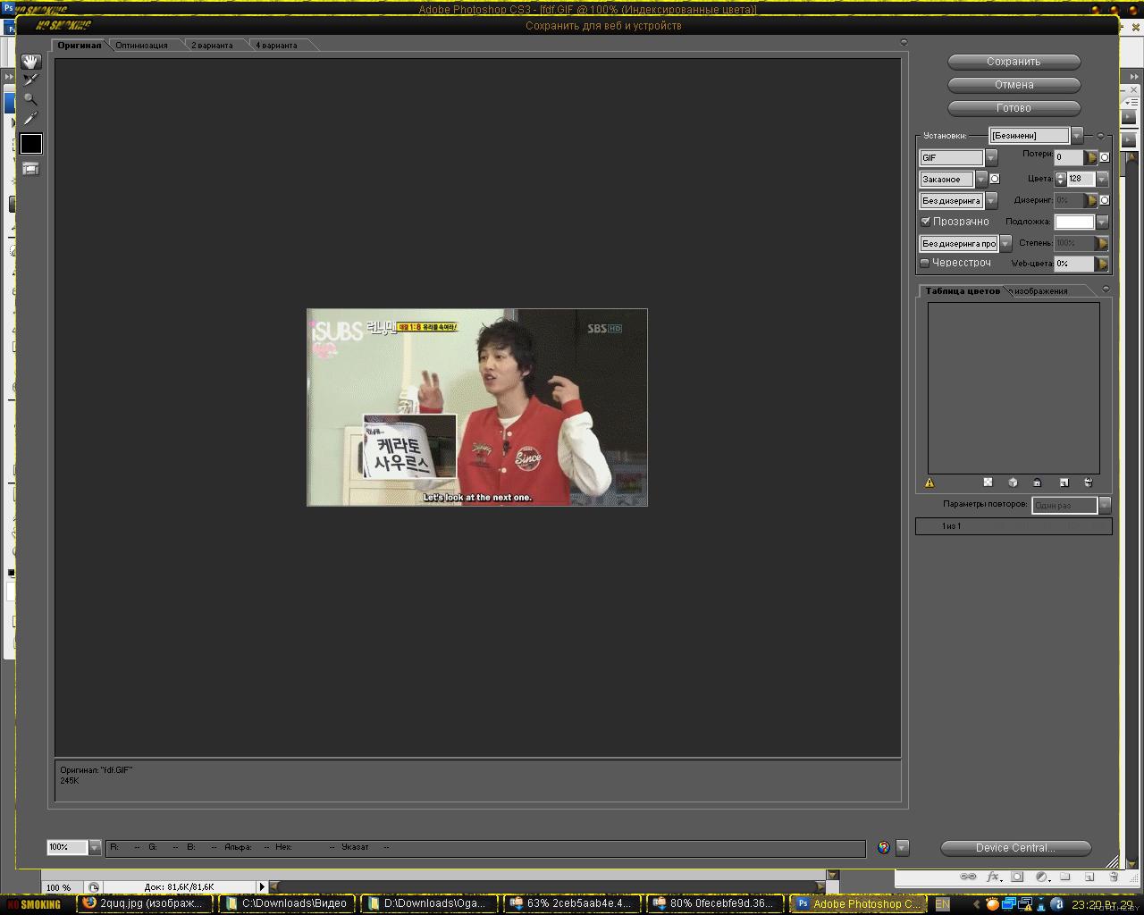Screen dimensions: 1144x915
Task: Click map selected colors to transparent icon
Action: [988, 483]
